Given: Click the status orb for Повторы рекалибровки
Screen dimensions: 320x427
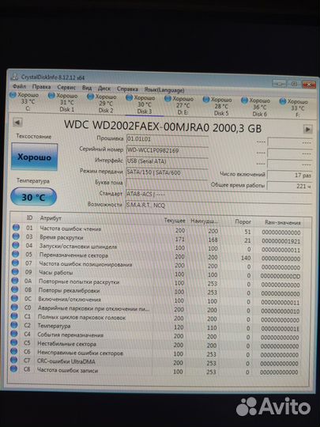Looking at the screenshot, I should [x=15, y=289].
